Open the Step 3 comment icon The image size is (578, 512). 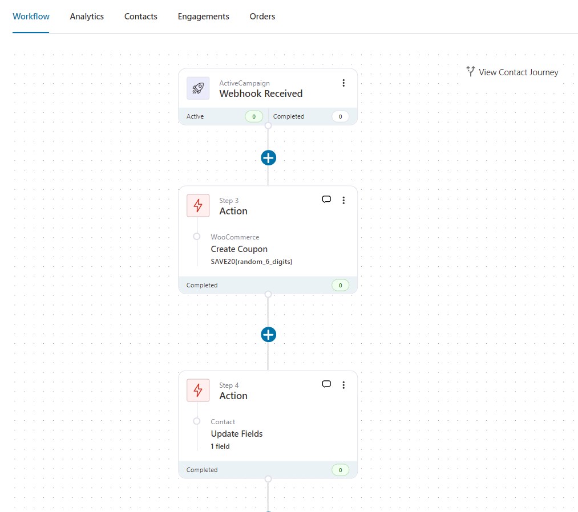[x=326, y=200]
